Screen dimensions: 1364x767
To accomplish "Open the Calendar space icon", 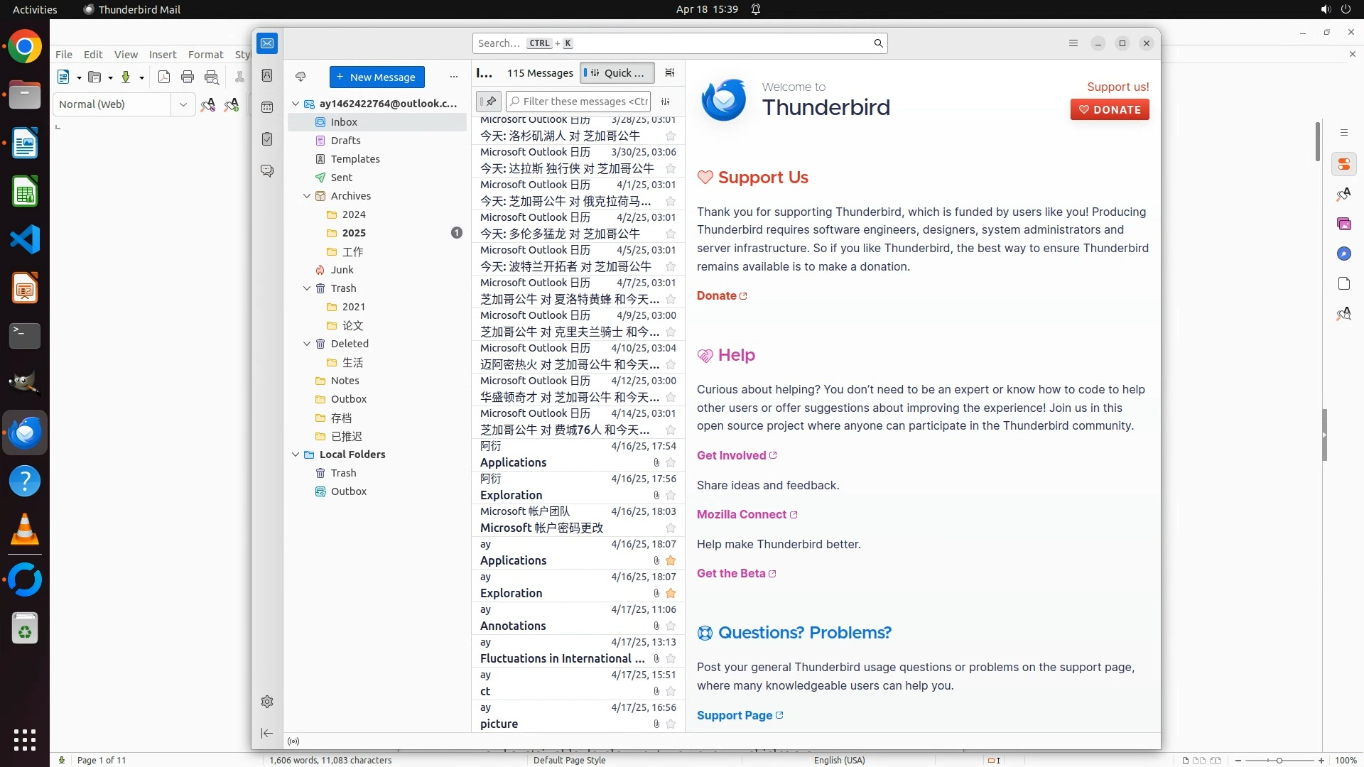I will point(267,107).
